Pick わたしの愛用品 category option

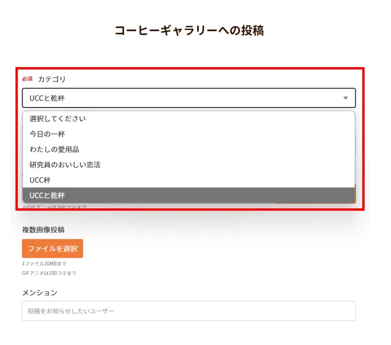pos(189,150)
